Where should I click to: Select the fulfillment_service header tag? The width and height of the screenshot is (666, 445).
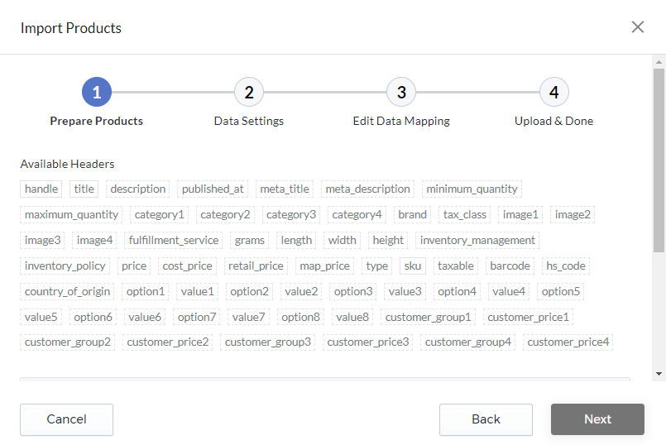tap(173, 241)
